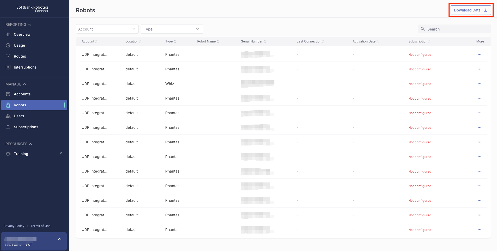The height and width of the screenshot is (251, 497).
Task: Click Not configured in the Whiz row
Action: click(420, 84)
